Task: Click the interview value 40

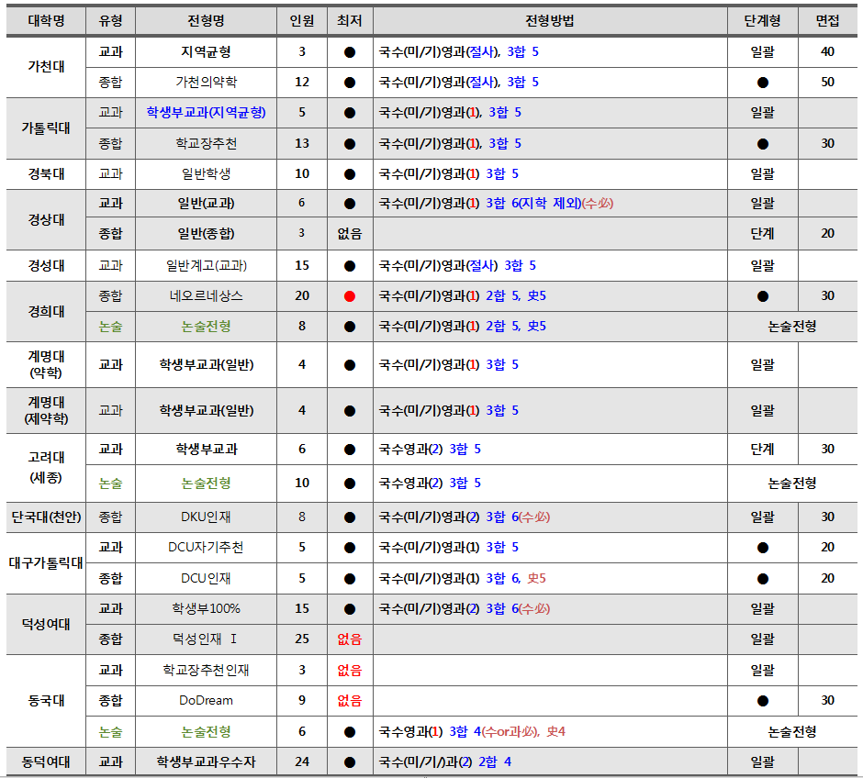Action: pyautogui.click(x=828, y=52)
